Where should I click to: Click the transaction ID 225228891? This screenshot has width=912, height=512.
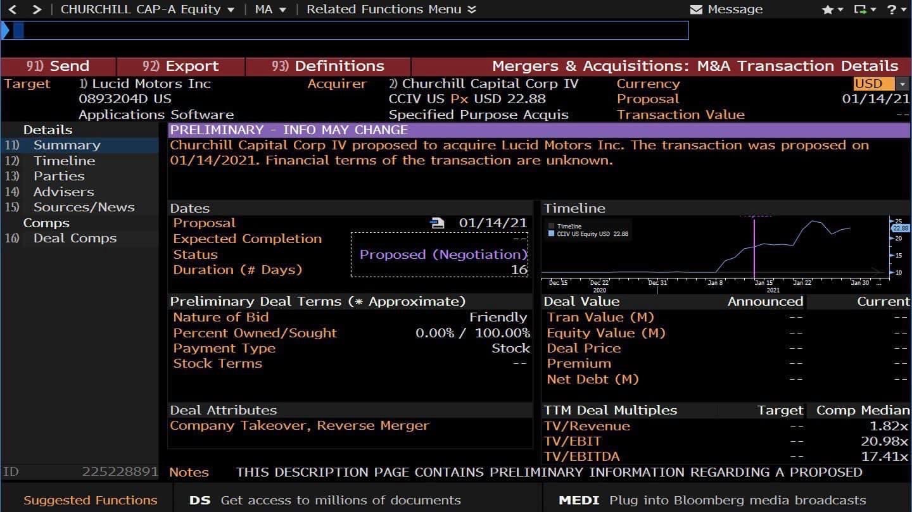coord(120,471)
